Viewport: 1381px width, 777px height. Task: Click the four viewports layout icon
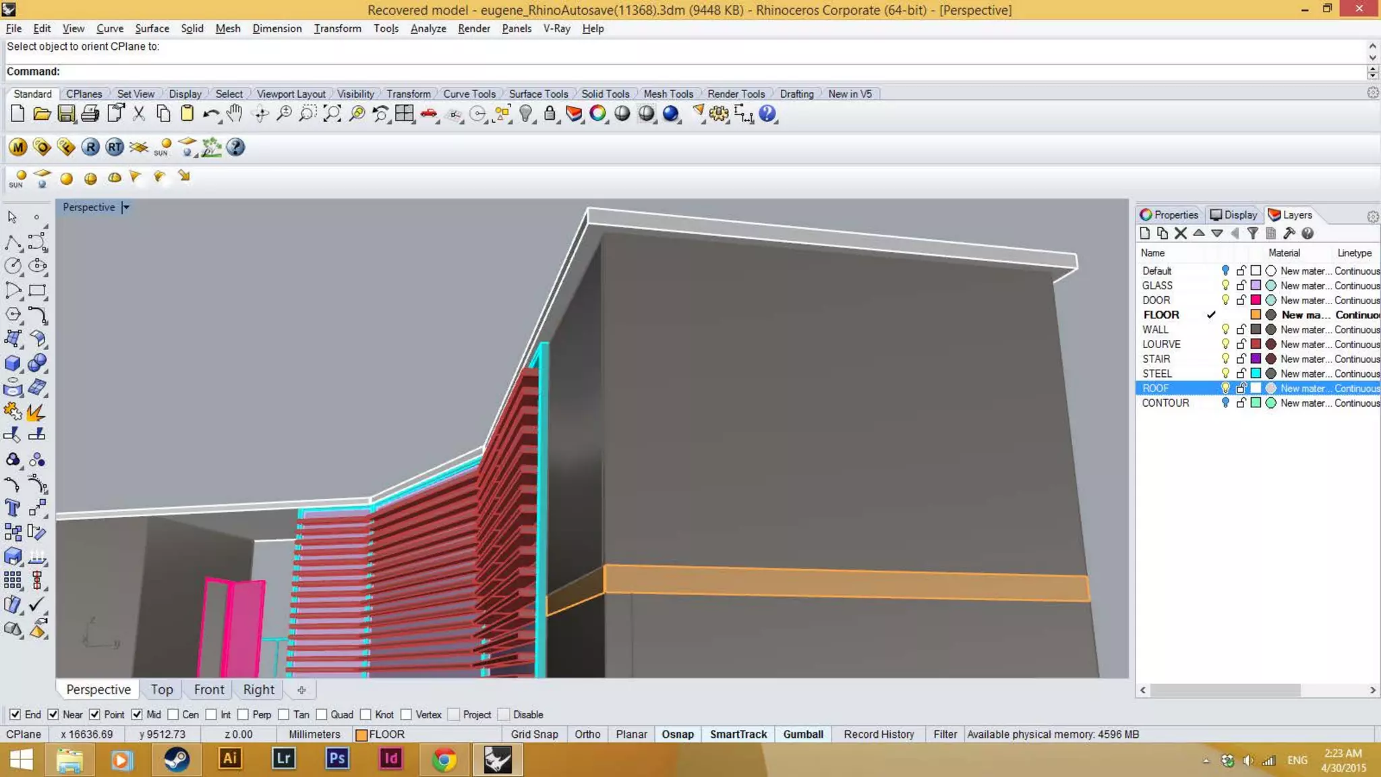click(405, 114)
